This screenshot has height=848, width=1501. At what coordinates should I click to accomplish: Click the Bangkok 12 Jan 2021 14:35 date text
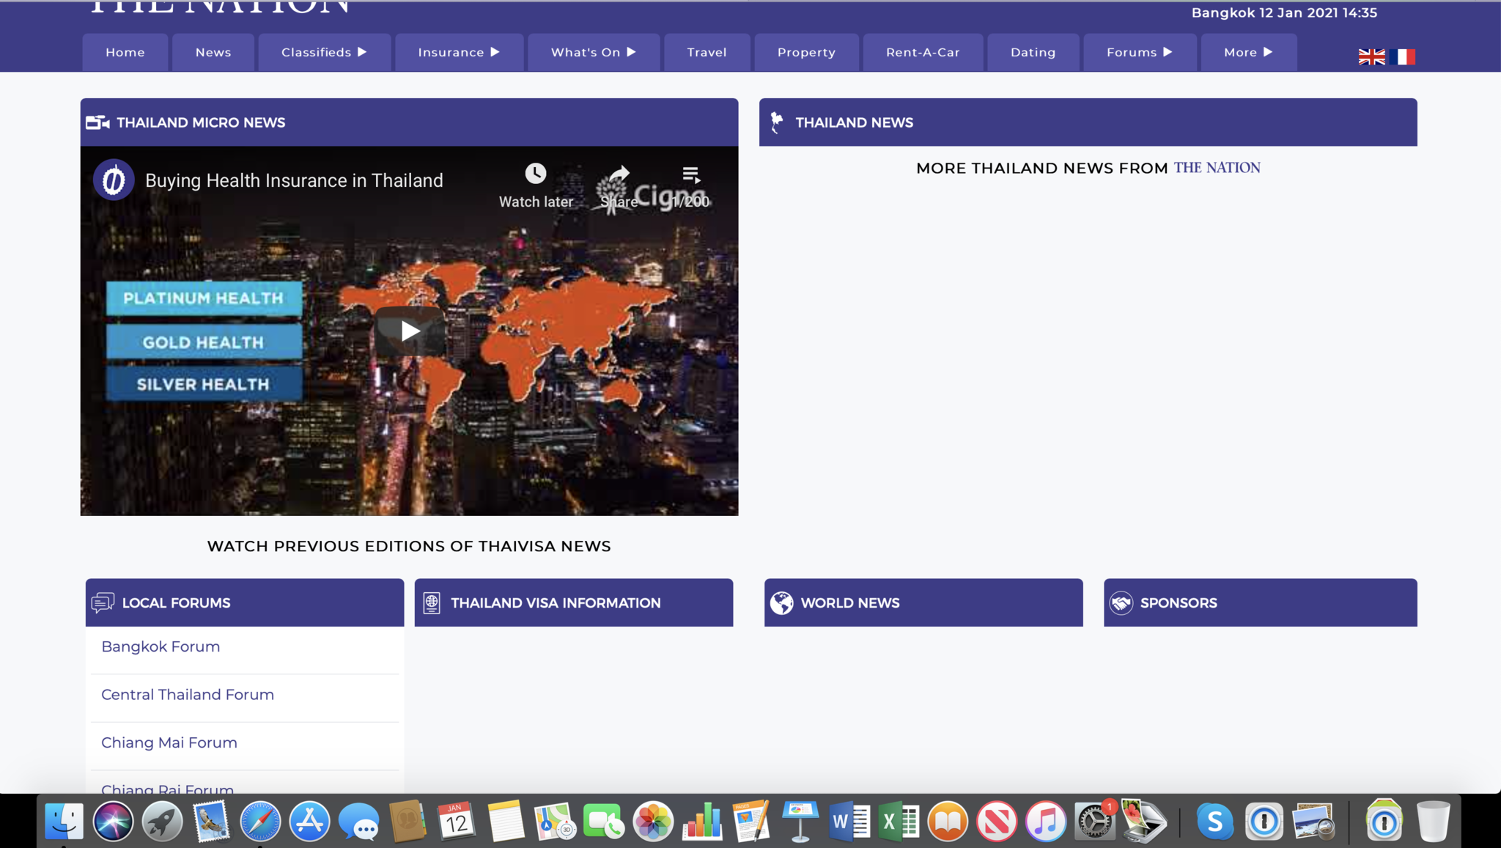(x=1284, y=12)
